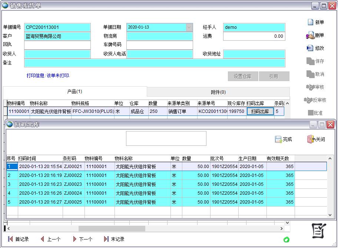Screen dimensions: 338x248
Task: Switch to the 附件(0) tab
Action: (x=218, y=92)
